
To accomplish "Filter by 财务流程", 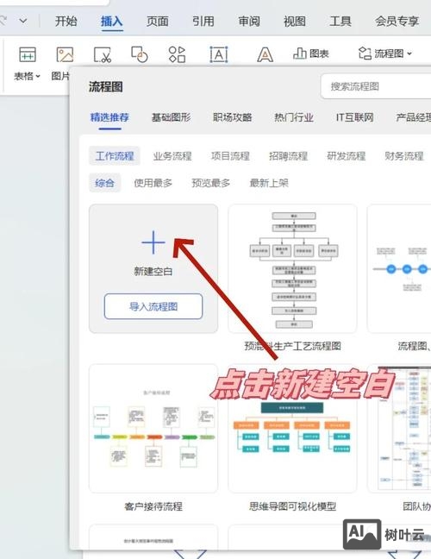I will click(404, 156).
